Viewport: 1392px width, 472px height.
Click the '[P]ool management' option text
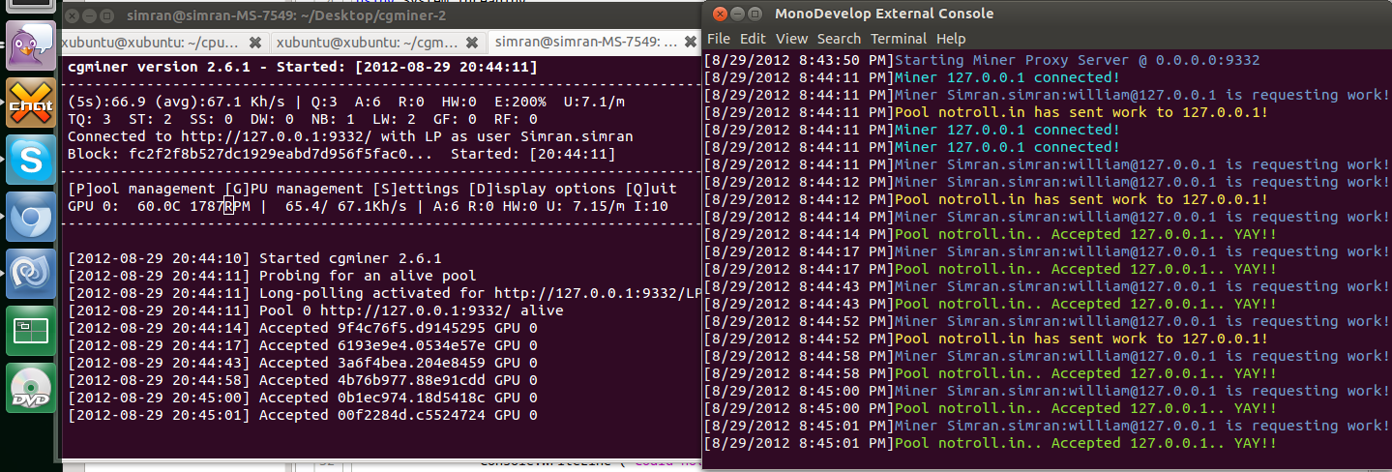[142, 189]
